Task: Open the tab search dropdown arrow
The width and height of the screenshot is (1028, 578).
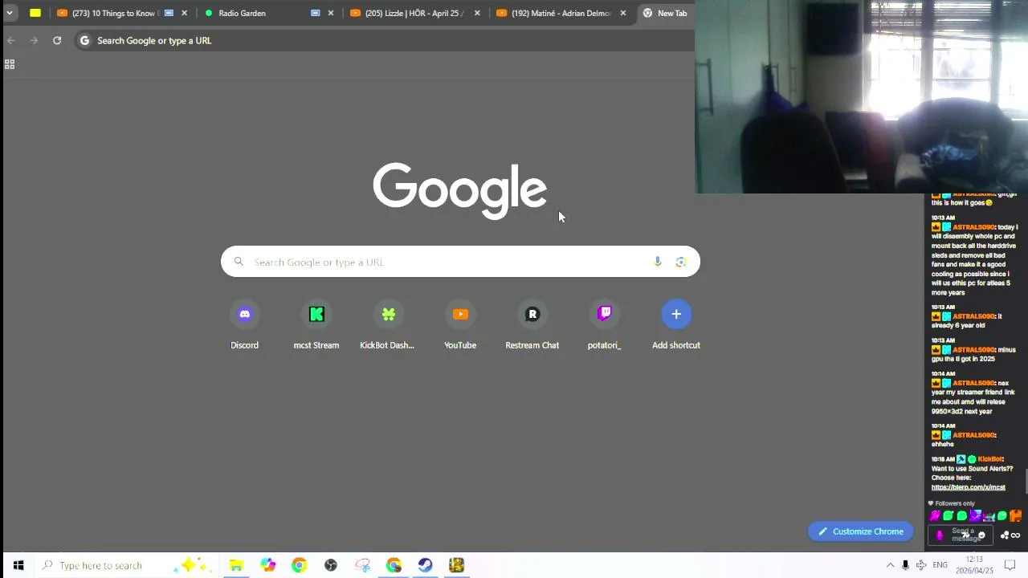Action: pyautogui.click(x=9, y=13)
